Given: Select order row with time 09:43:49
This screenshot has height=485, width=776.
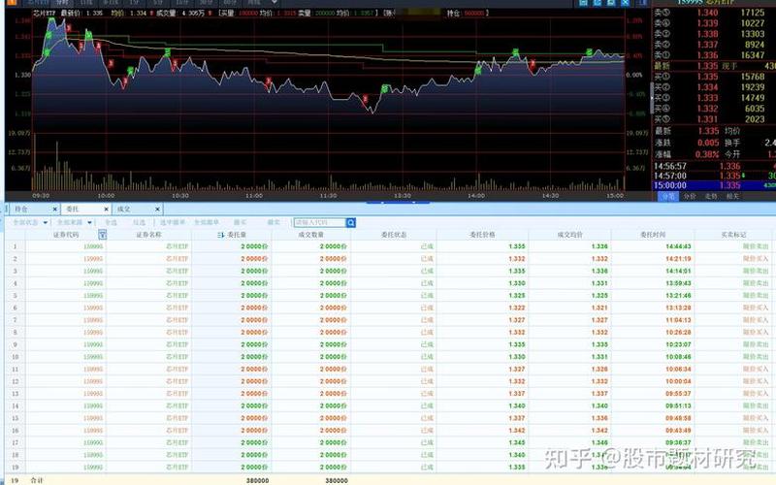Looking at the screenshot, I should coord(390,431).
